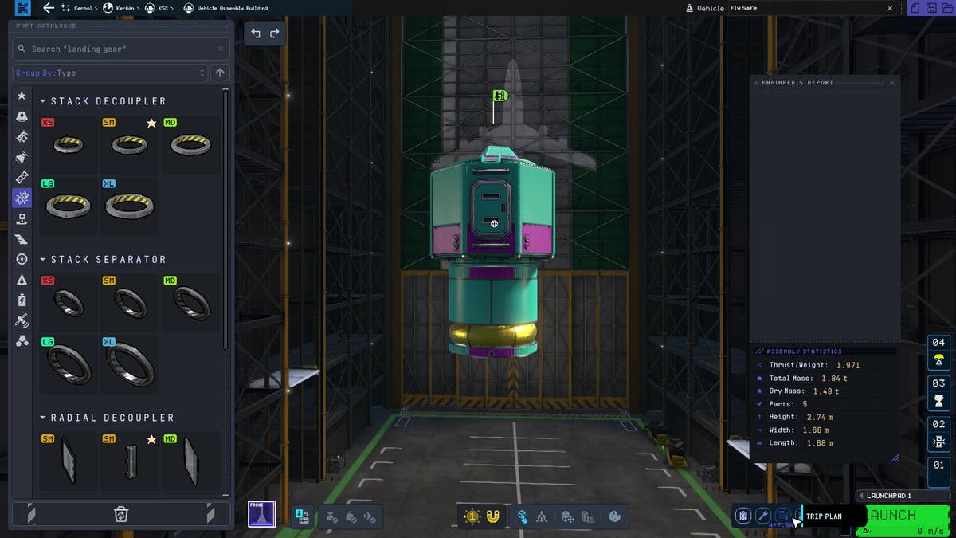Select the move part placement tool

522,516
